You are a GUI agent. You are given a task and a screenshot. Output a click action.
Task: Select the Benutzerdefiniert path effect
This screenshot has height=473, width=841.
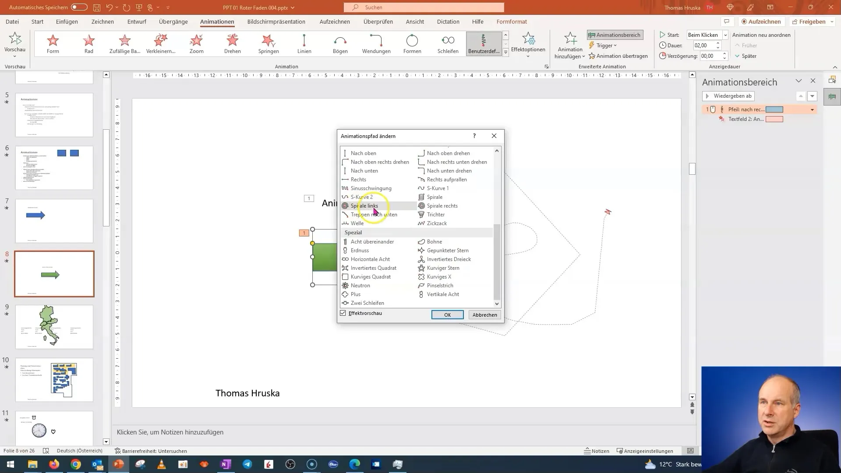(484, 44)
